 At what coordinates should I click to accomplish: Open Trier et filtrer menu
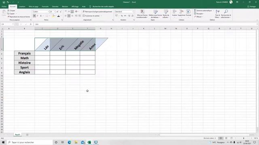point(218,14)
